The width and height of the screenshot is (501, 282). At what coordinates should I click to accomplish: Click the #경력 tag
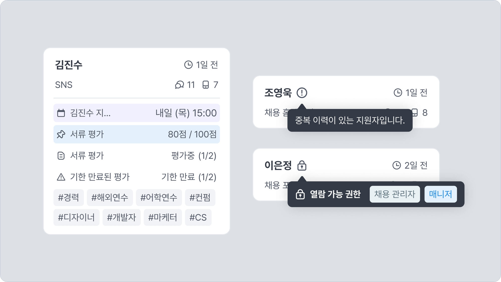pyautogui.click(x=68, y=198)
